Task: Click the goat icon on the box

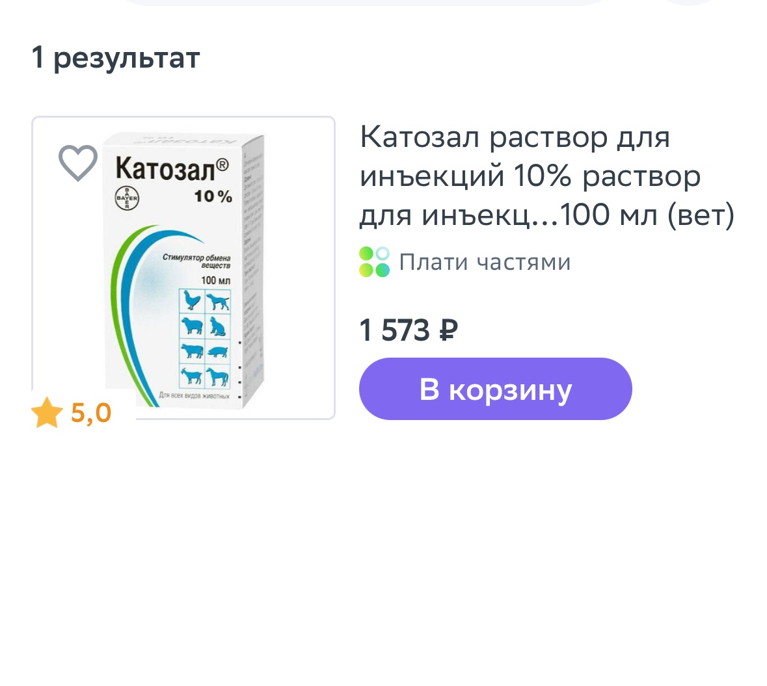Action: coord(192,376)
